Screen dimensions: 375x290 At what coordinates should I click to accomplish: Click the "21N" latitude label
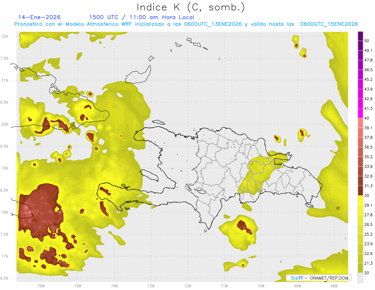click(5, 80)
